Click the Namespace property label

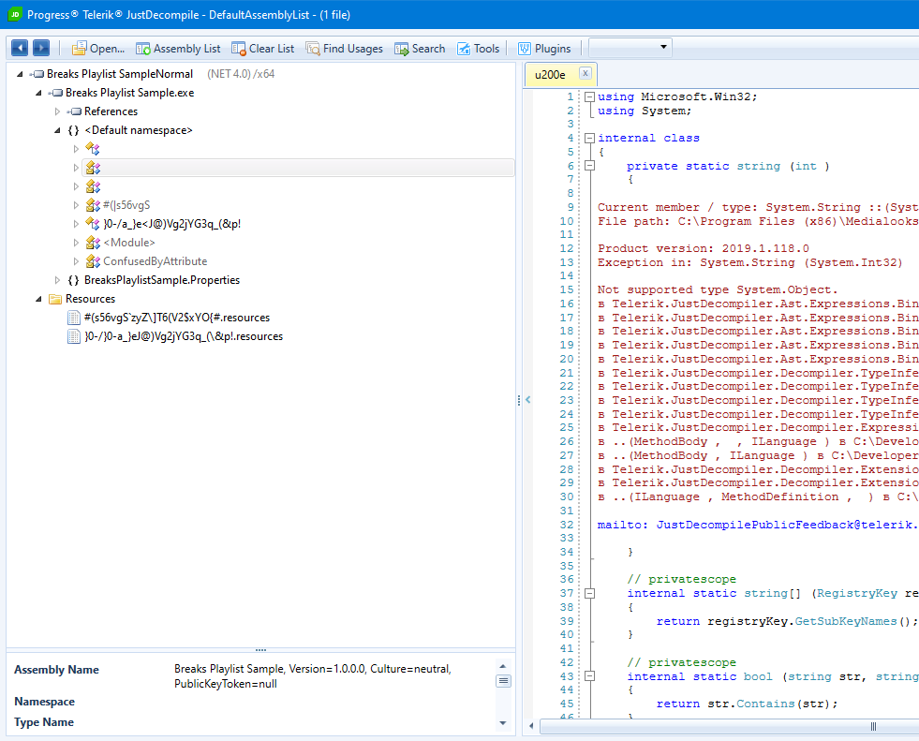click(x=45, y=702)
